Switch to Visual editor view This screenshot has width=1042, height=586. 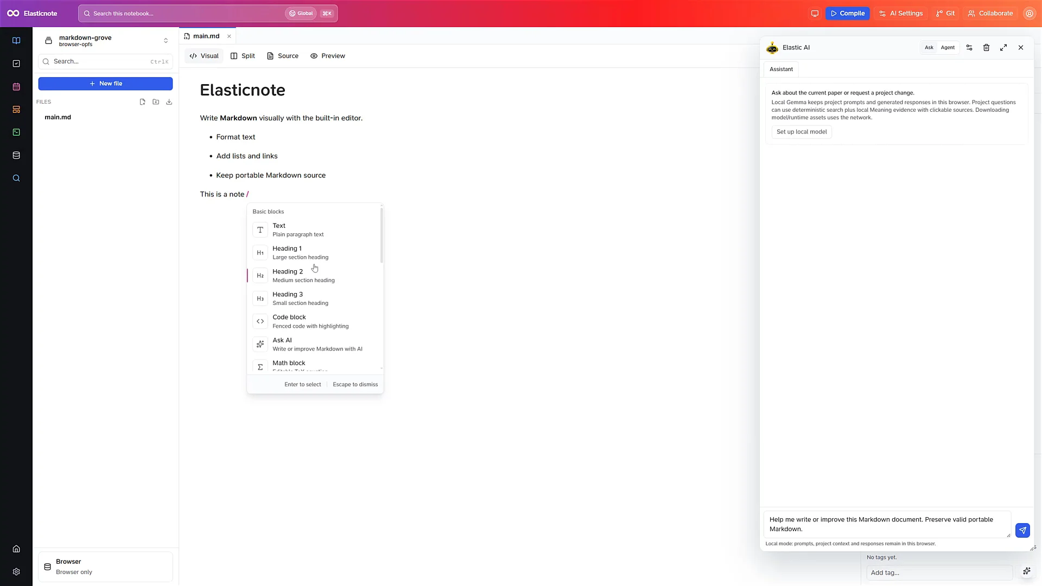[204, 56]
